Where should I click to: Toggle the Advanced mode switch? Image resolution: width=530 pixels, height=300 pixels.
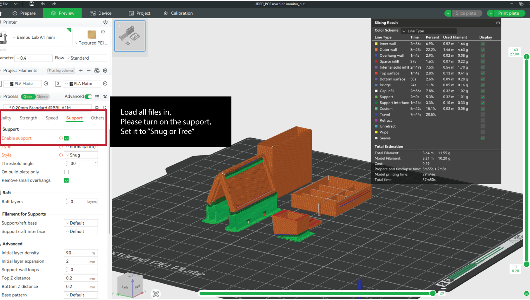tap(89, 97)
